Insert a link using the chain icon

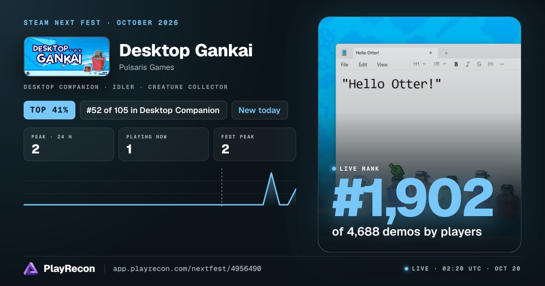click(x=490, y=64)
